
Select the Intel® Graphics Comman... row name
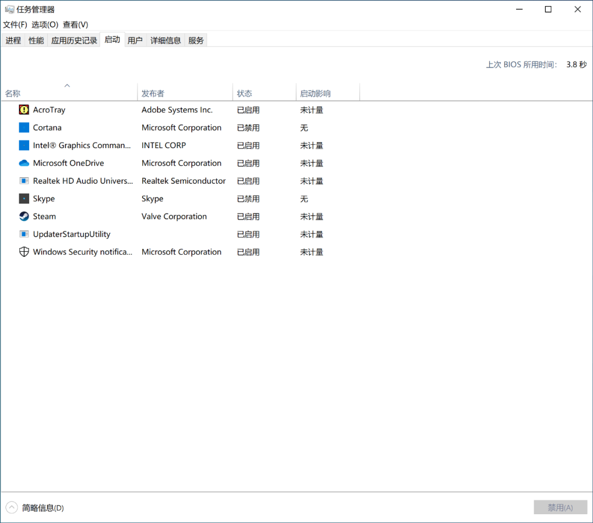click(82, 145)
